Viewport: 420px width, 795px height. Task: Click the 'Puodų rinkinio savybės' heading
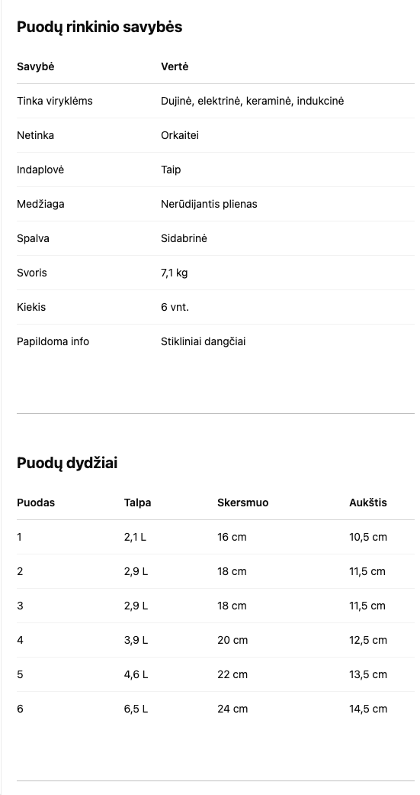coord(99,27)
